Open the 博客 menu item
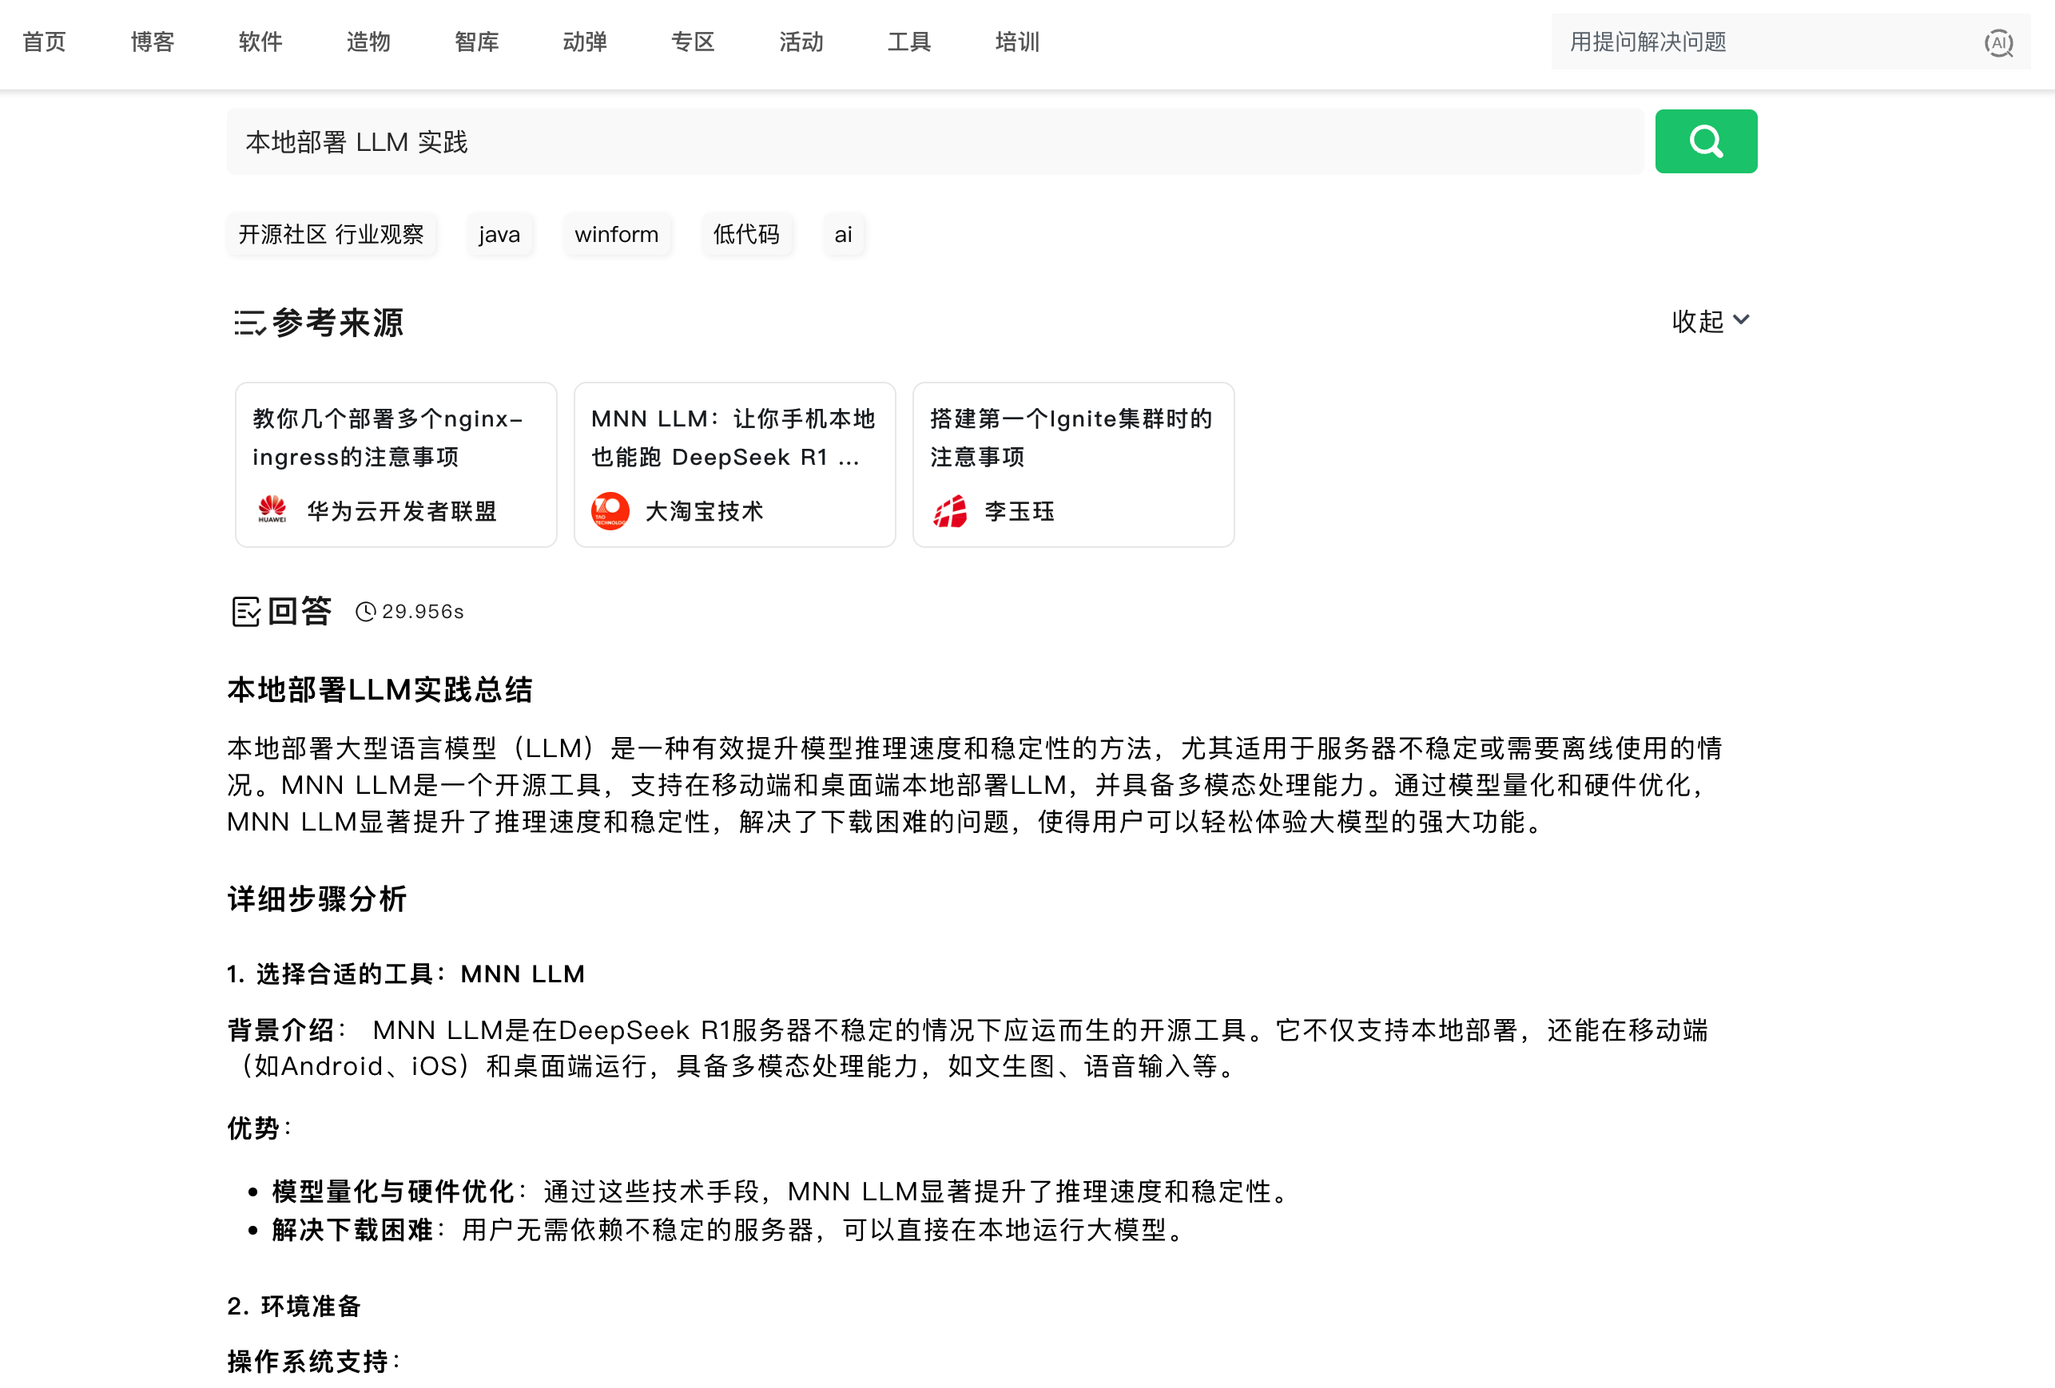The width and height of the screenshot is (2055, 1388). pyautogui.click(x=152, y=42)
